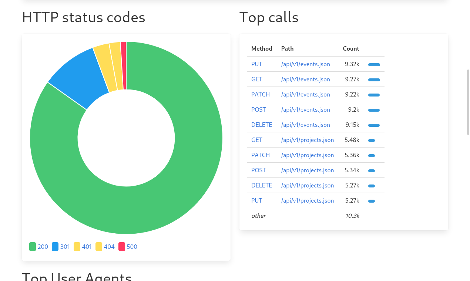Toggle the 404 status legend entry
The image size is (470, 281).
coord(105,247)
